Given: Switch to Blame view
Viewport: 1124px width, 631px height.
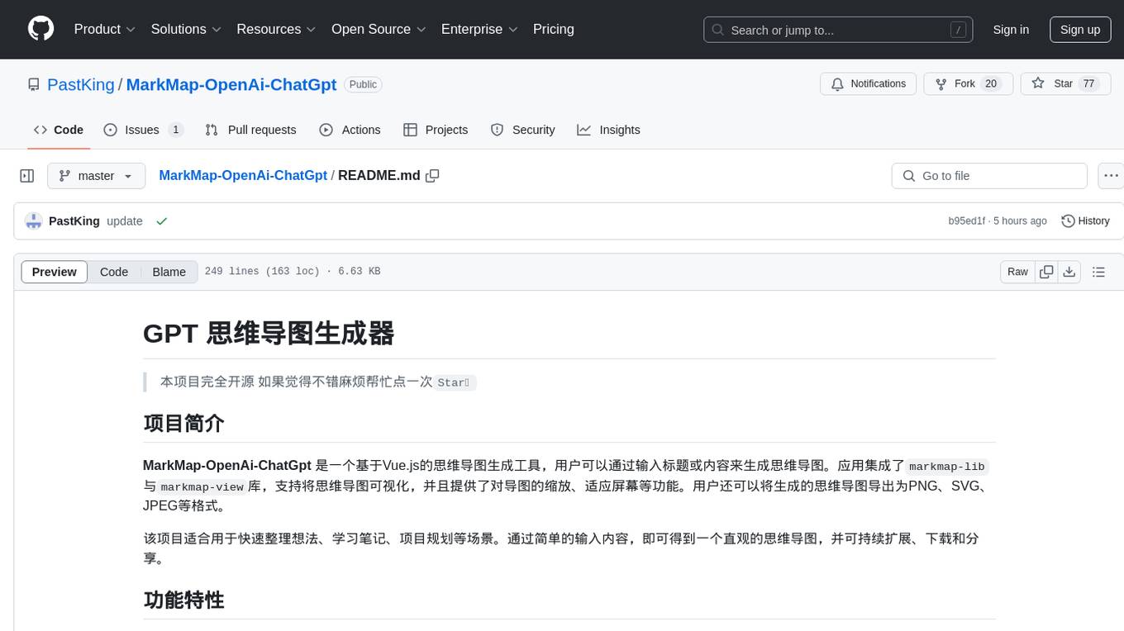Looking at the screenshot, I should point(169,272).
